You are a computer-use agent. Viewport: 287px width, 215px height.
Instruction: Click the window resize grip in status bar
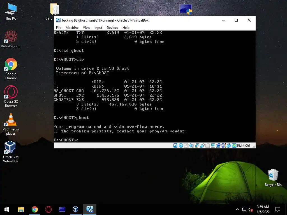tap(253, 146)
